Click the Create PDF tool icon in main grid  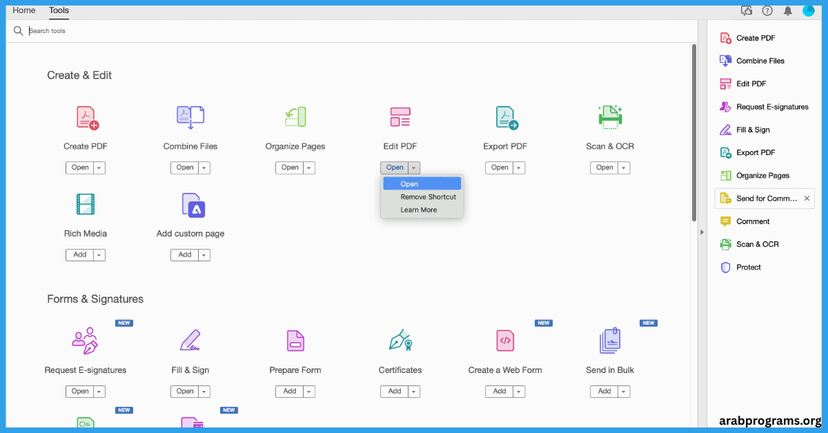click(87, 118)
